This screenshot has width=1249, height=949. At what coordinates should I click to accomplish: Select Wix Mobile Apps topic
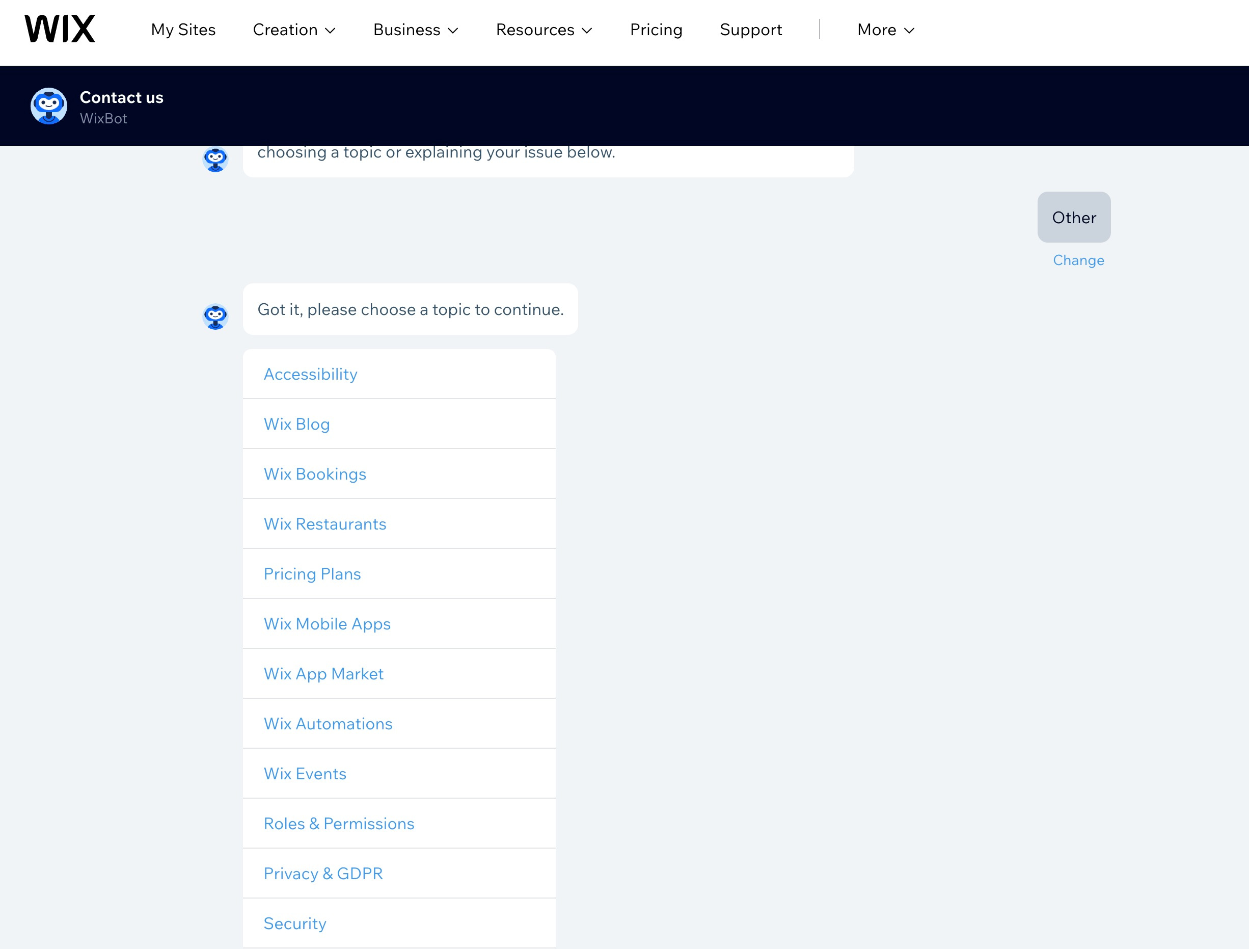point(327,624)
